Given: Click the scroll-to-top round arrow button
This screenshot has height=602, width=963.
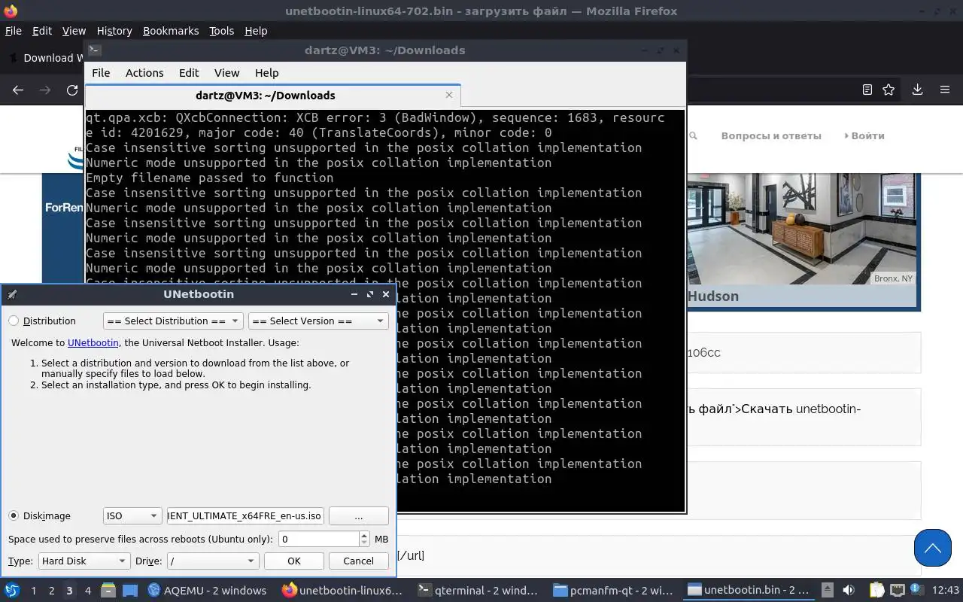Looking at the screenshot, I should click(933, 547).
